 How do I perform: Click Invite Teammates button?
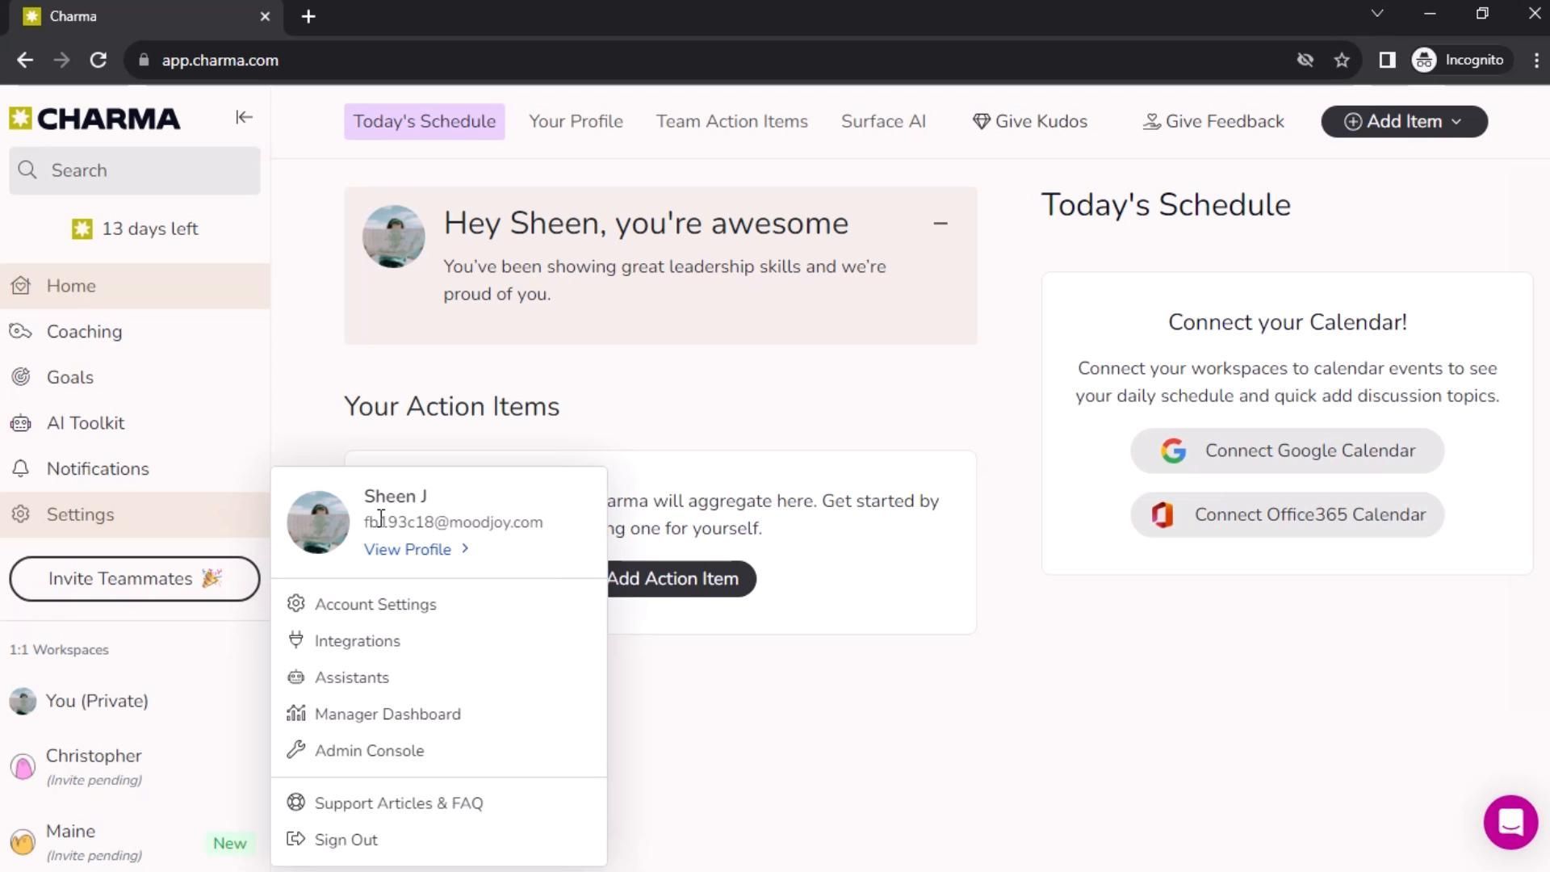click(x=134, y=579)
